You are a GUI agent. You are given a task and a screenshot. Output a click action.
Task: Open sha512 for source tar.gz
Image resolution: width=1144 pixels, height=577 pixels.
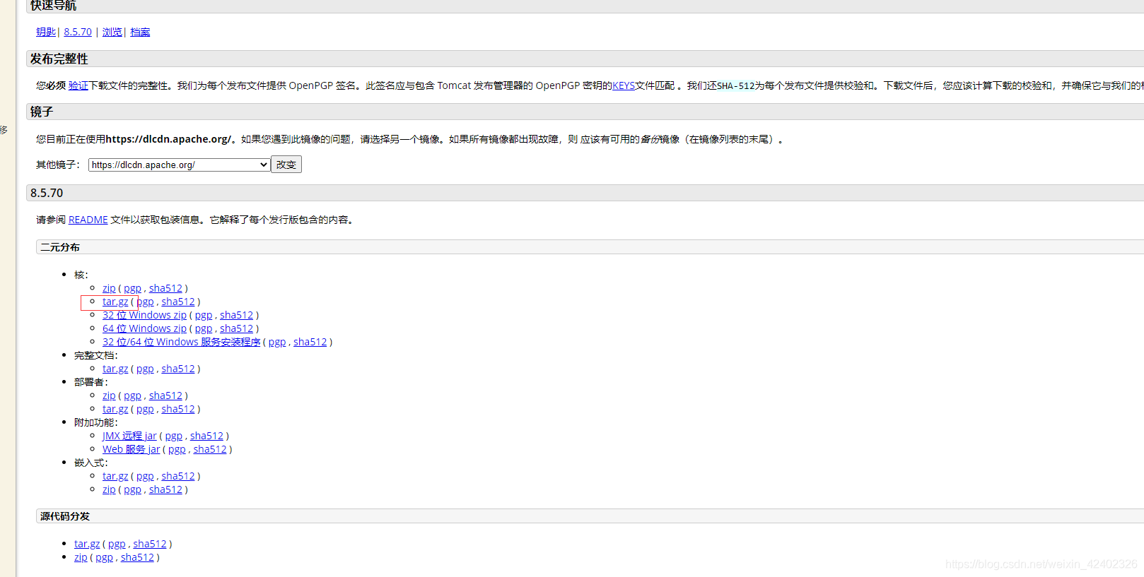point(150,544)
